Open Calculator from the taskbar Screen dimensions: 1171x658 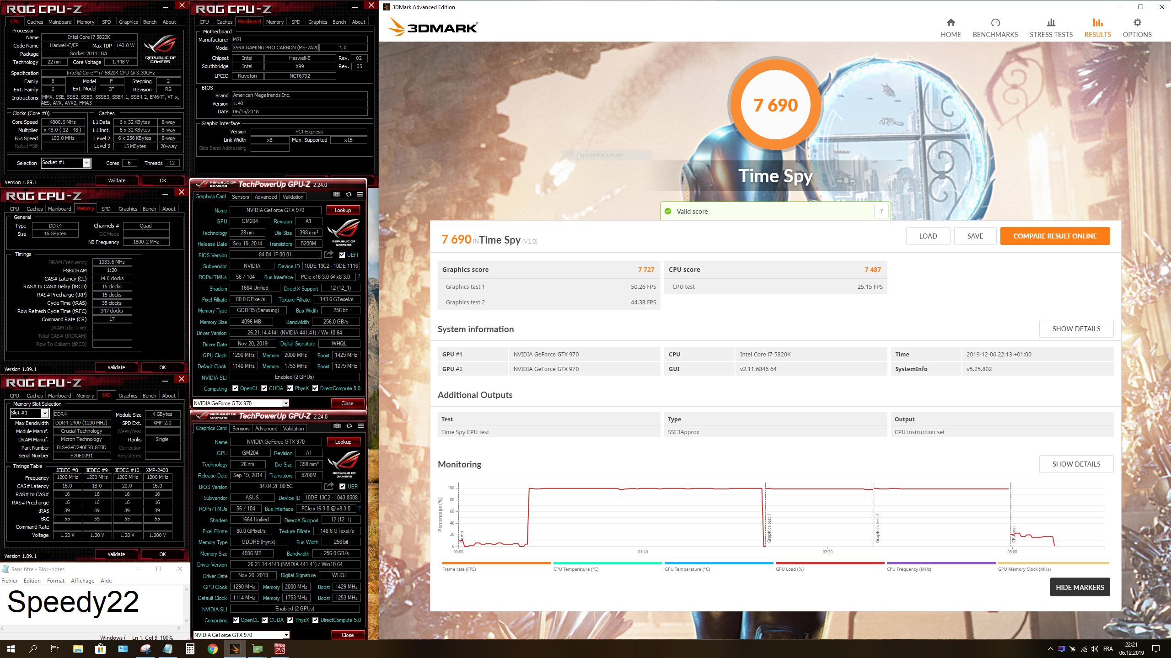click(190, 648)
